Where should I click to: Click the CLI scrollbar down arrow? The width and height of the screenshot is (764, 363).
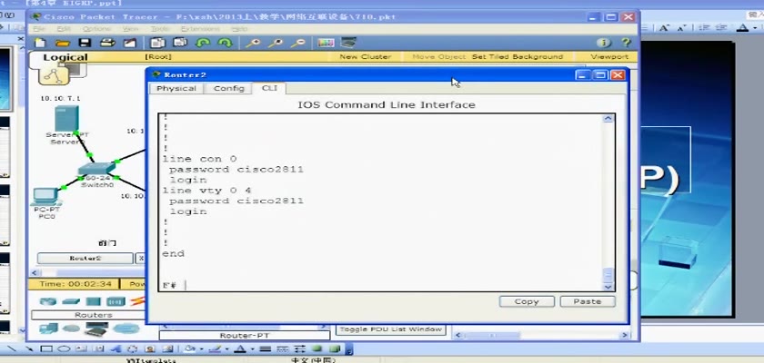click(x=608, y=286)
